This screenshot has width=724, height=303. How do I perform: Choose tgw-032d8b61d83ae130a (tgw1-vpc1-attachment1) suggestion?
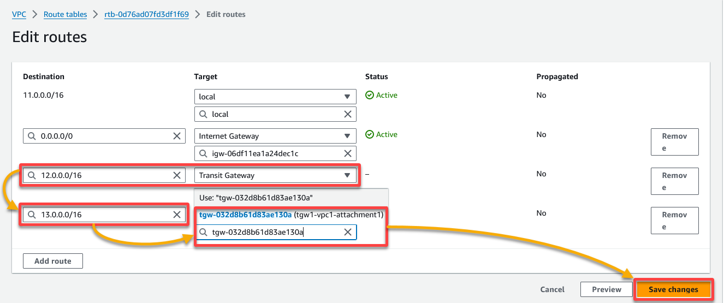(x=291, y=215)
